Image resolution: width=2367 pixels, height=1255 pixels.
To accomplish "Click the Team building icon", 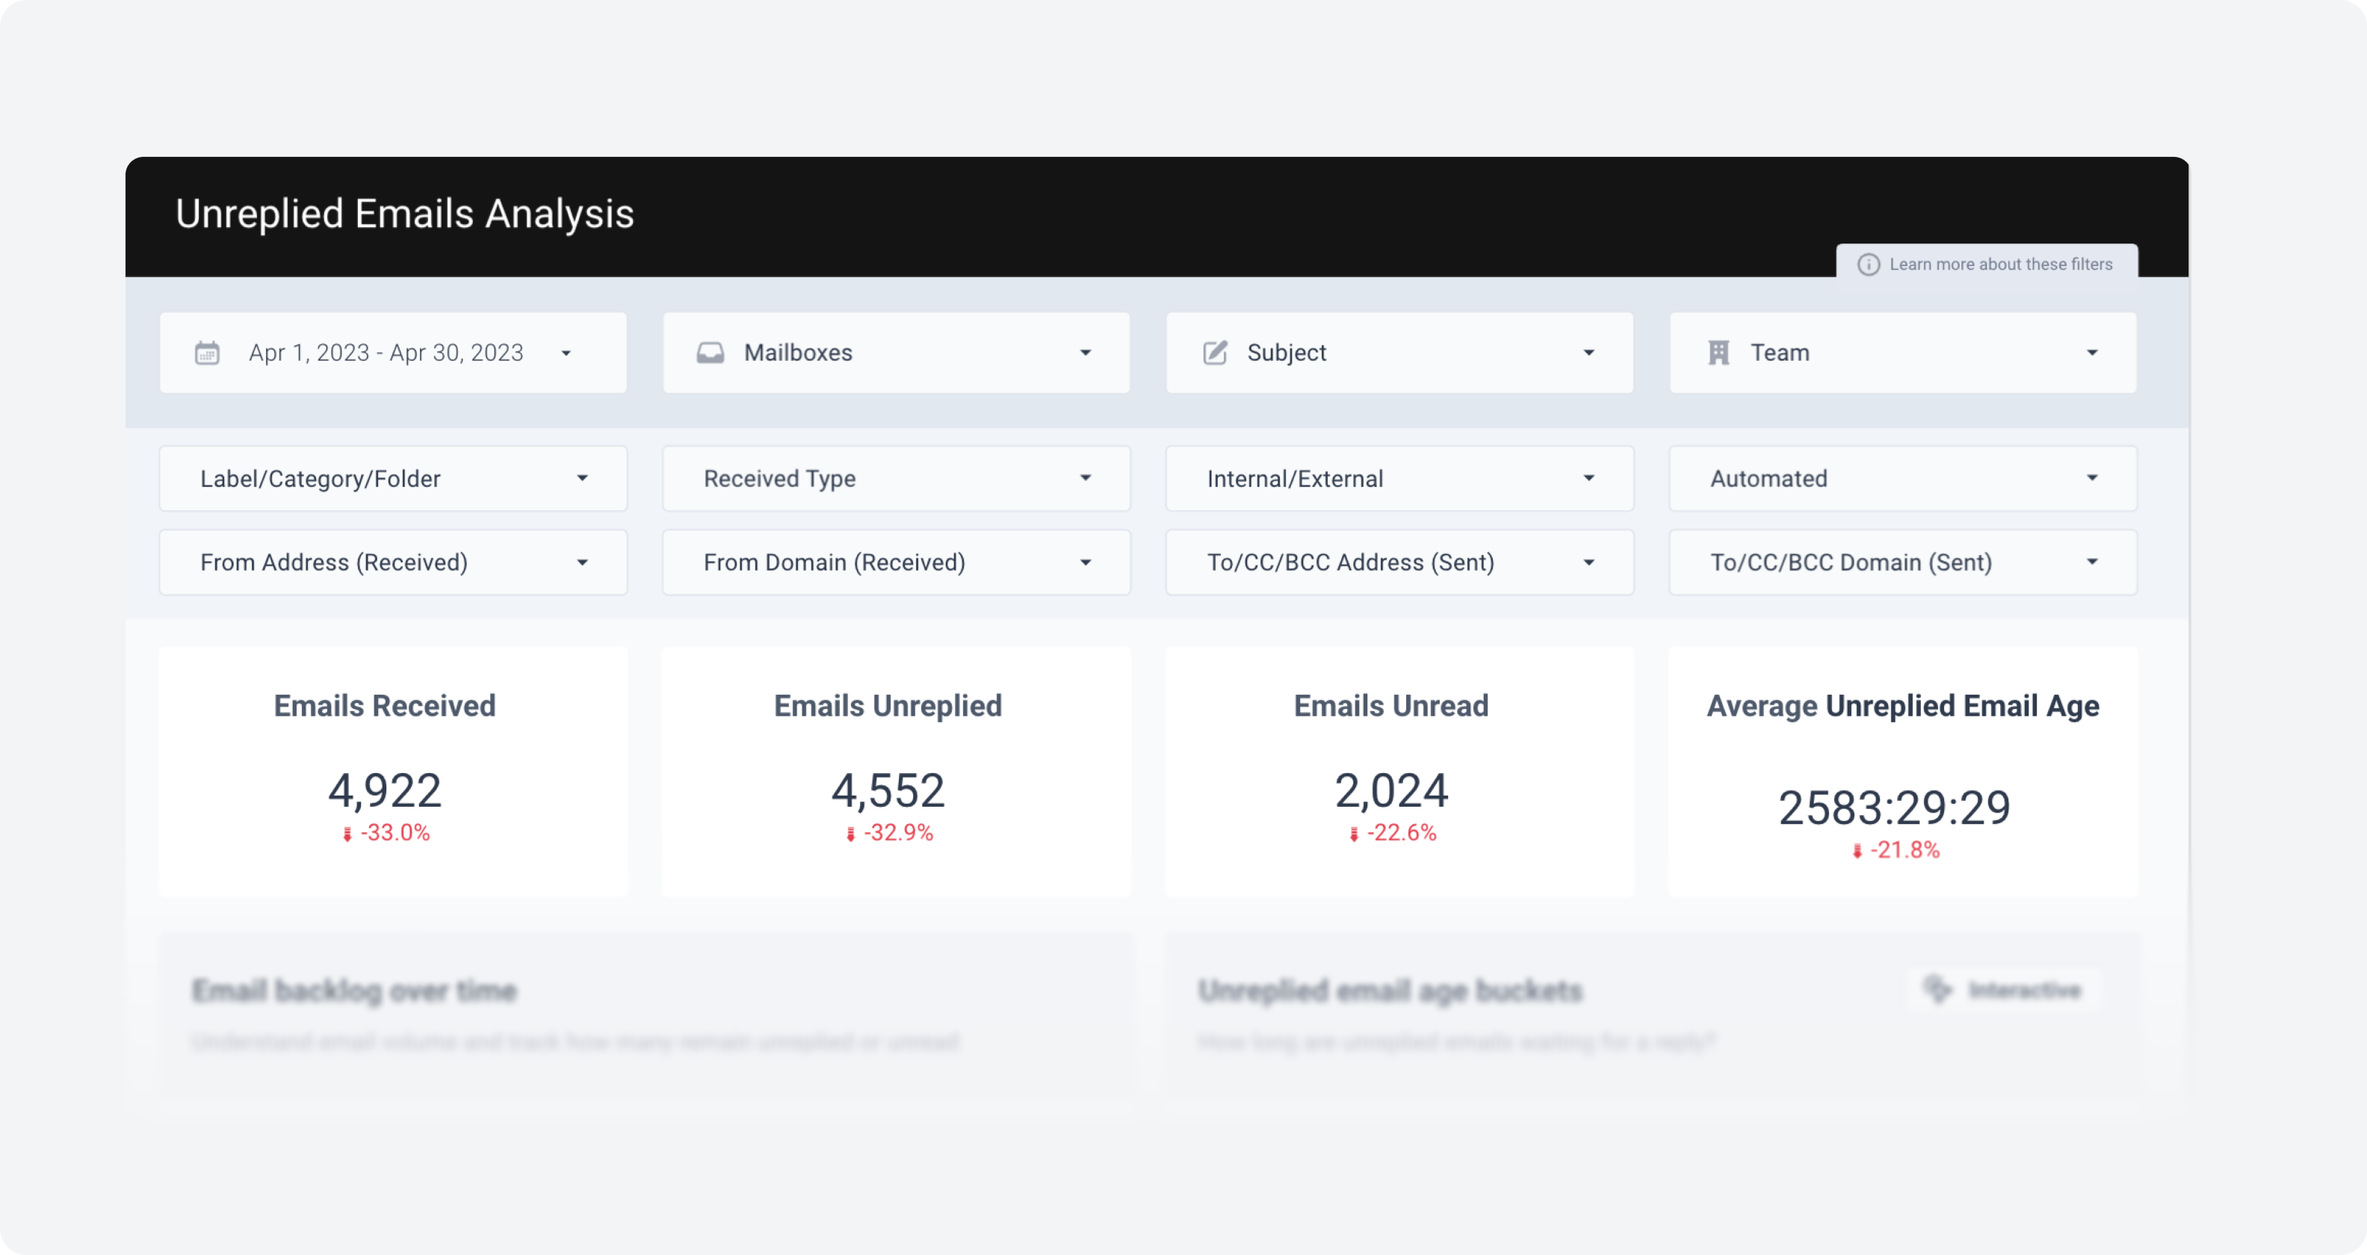I will click(x=1718, y=353).
